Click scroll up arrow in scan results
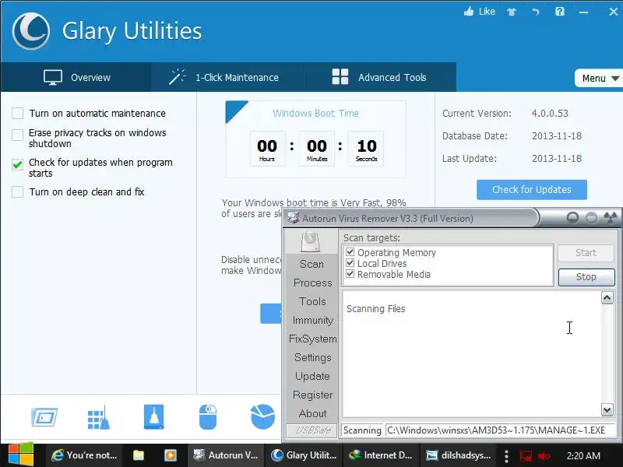This screenshot has width=623, height=467. 607,298
